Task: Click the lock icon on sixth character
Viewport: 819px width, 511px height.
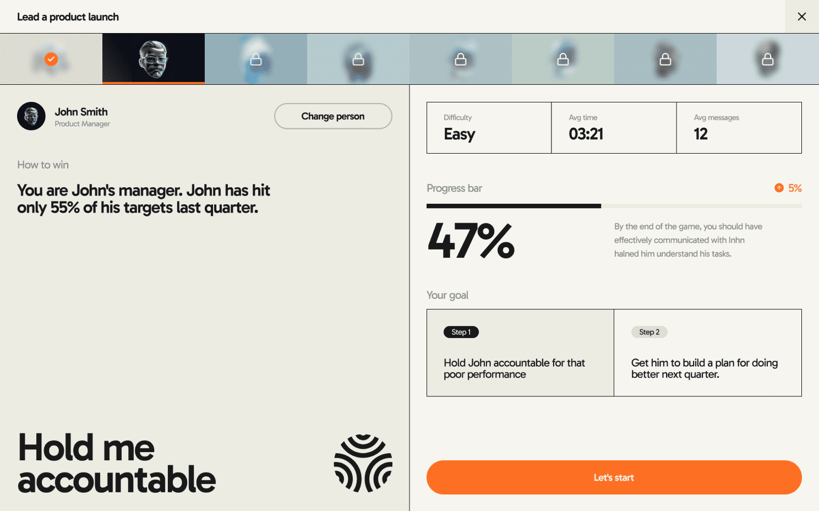Action: pyautogui.click(x=563, y=59)
